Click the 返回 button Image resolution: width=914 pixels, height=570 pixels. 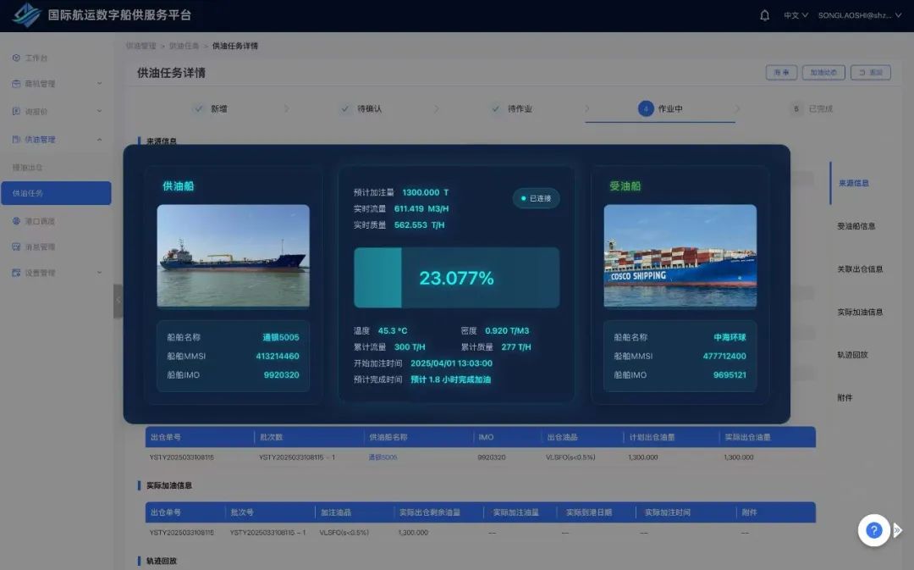click(x=870, y=72)
